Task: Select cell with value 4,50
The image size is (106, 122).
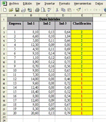Action: (31, 49)
